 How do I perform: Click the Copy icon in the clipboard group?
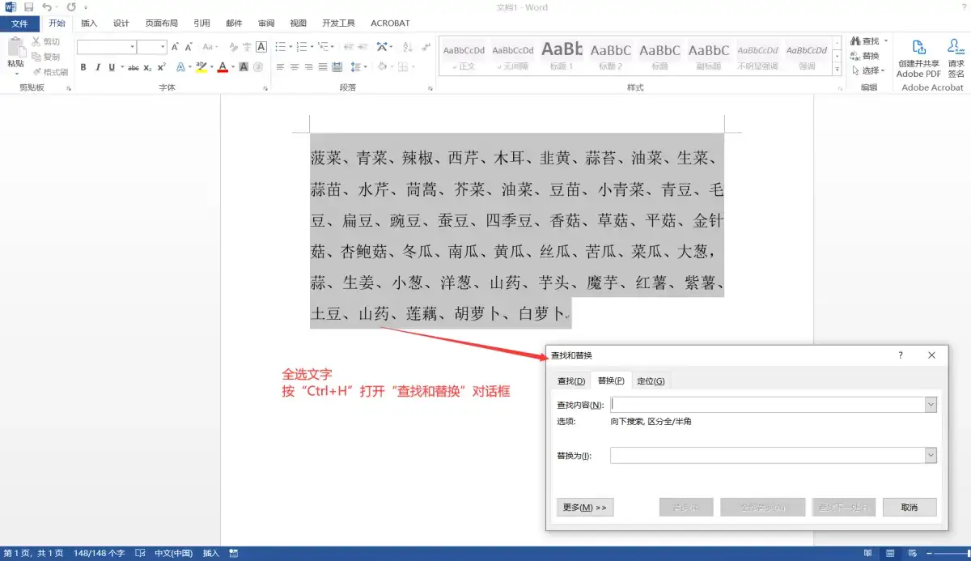pos(38,57)
